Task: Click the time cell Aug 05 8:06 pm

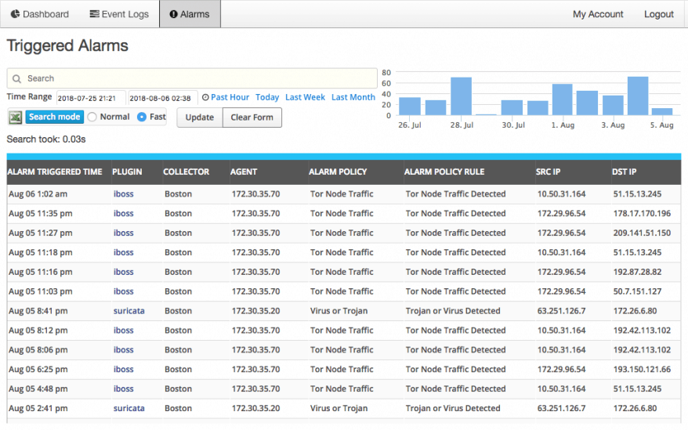Action: 38,350
